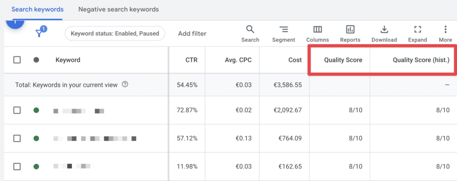The width and height of the screenshot is (457, 181).
Task: Switch to Negative search keywords tab
Action: [118, 9]
